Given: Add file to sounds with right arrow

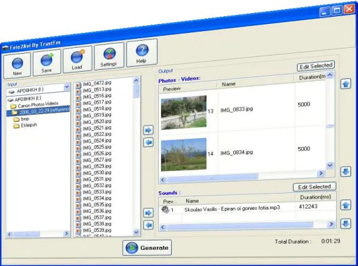Looking at the screenshot, I should tap(149, 213).
